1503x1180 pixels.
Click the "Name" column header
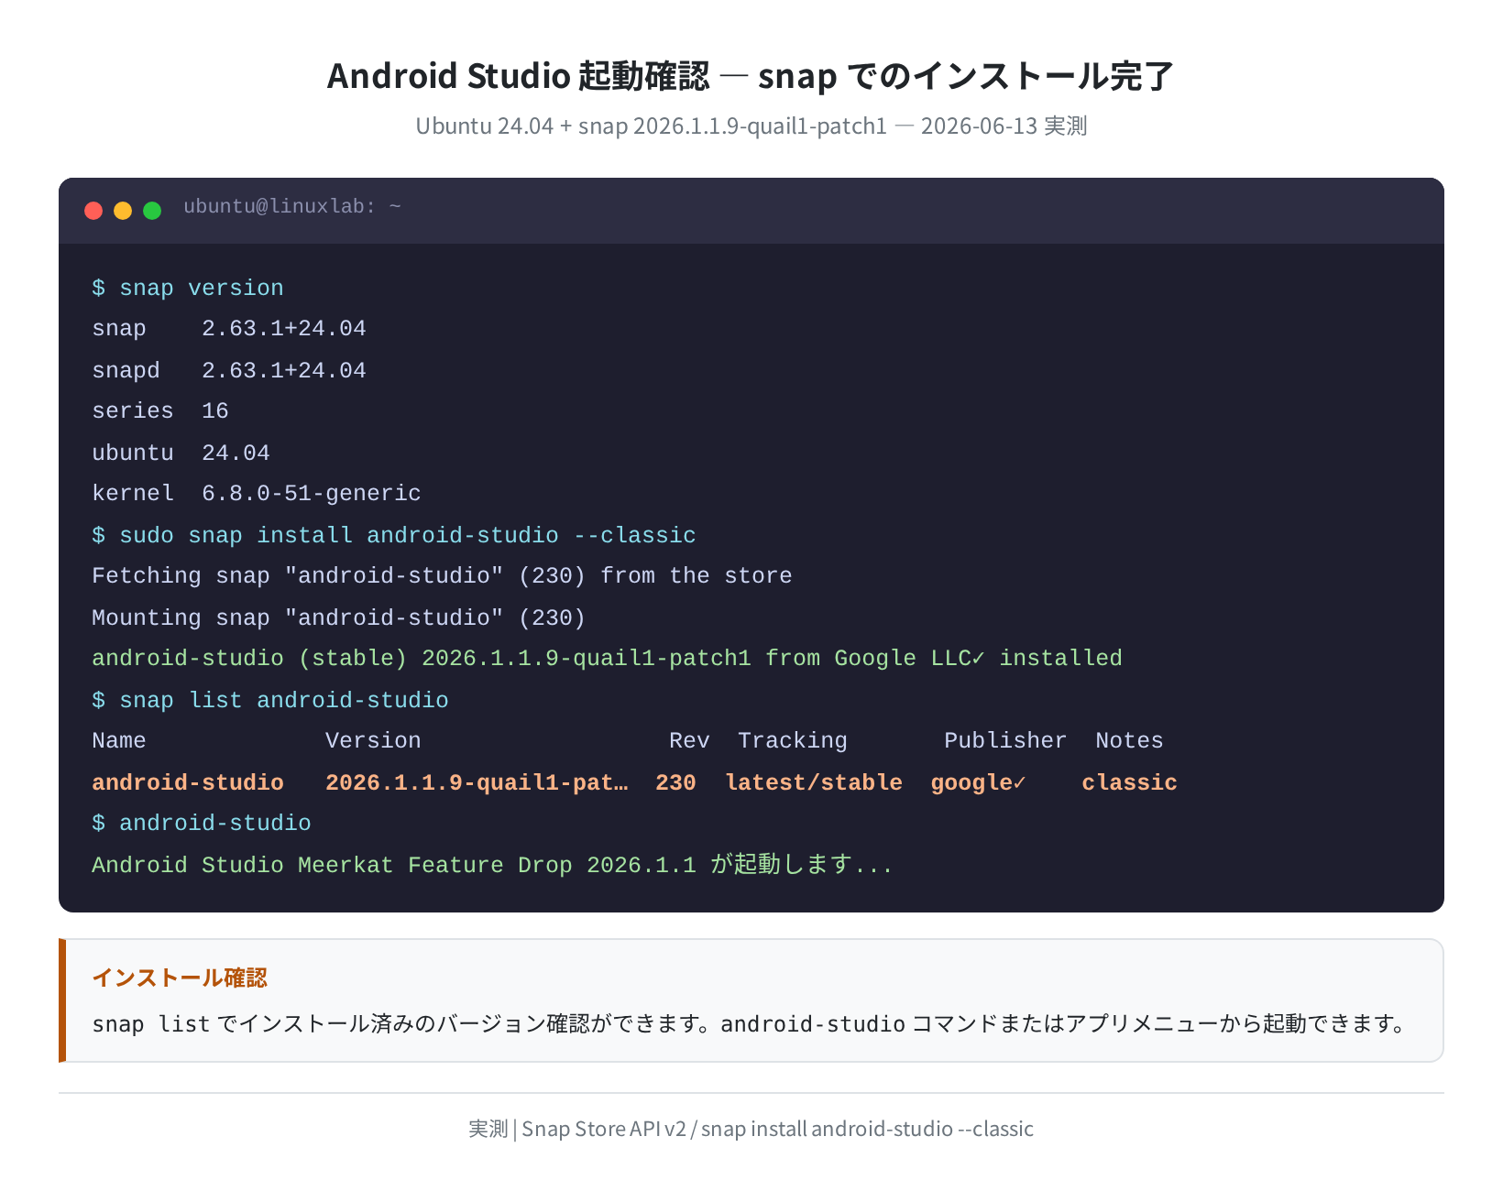(x=119, y=741)
